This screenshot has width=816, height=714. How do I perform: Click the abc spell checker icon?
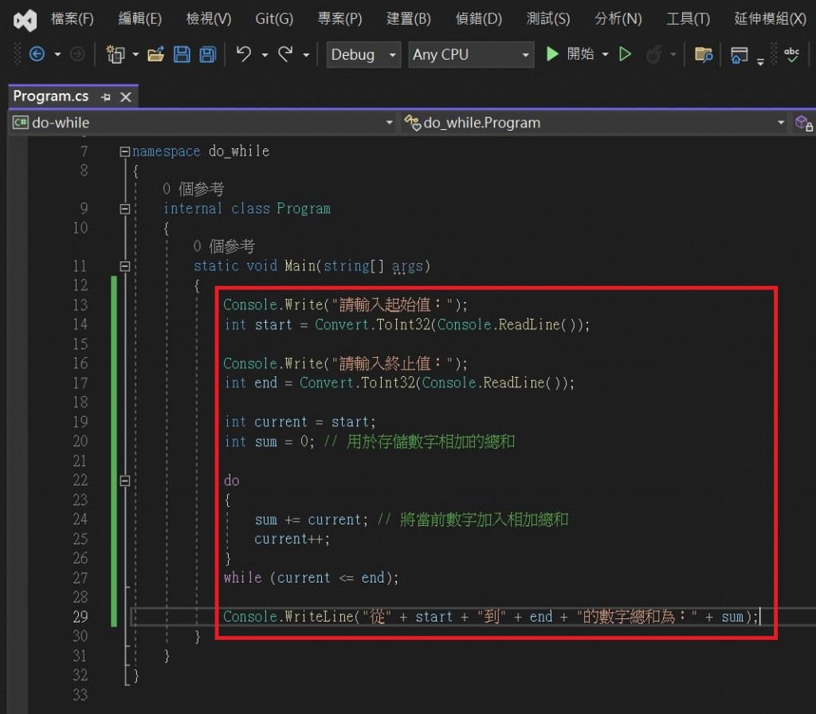point(791,54)
